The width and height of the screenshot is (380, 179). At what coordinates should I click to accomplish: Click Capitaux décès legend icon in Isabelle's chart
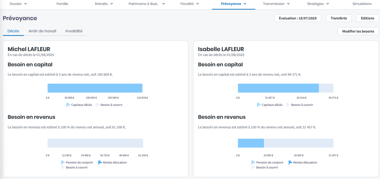click(x=259, y=105)
